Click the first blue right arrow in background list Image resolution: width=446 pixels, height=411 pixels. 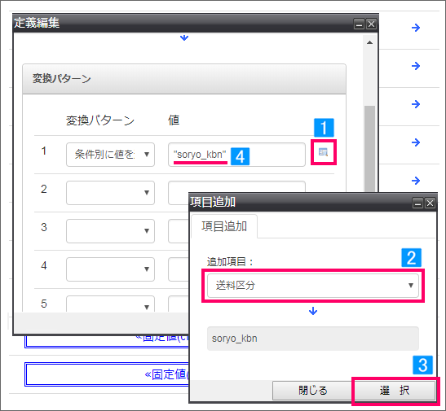pyautogui.click(x=416, y=28)
